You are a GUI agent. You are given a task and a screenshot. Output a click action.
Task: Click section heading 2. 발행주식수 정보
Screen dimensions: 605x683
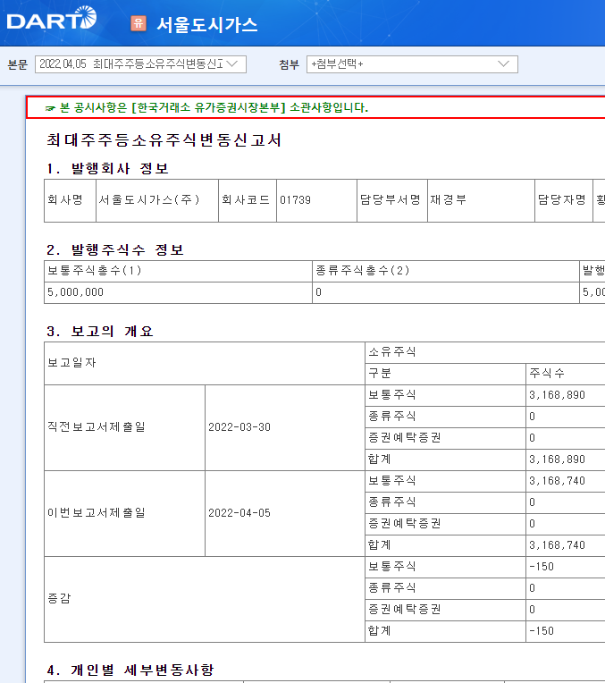coord(115,250)
